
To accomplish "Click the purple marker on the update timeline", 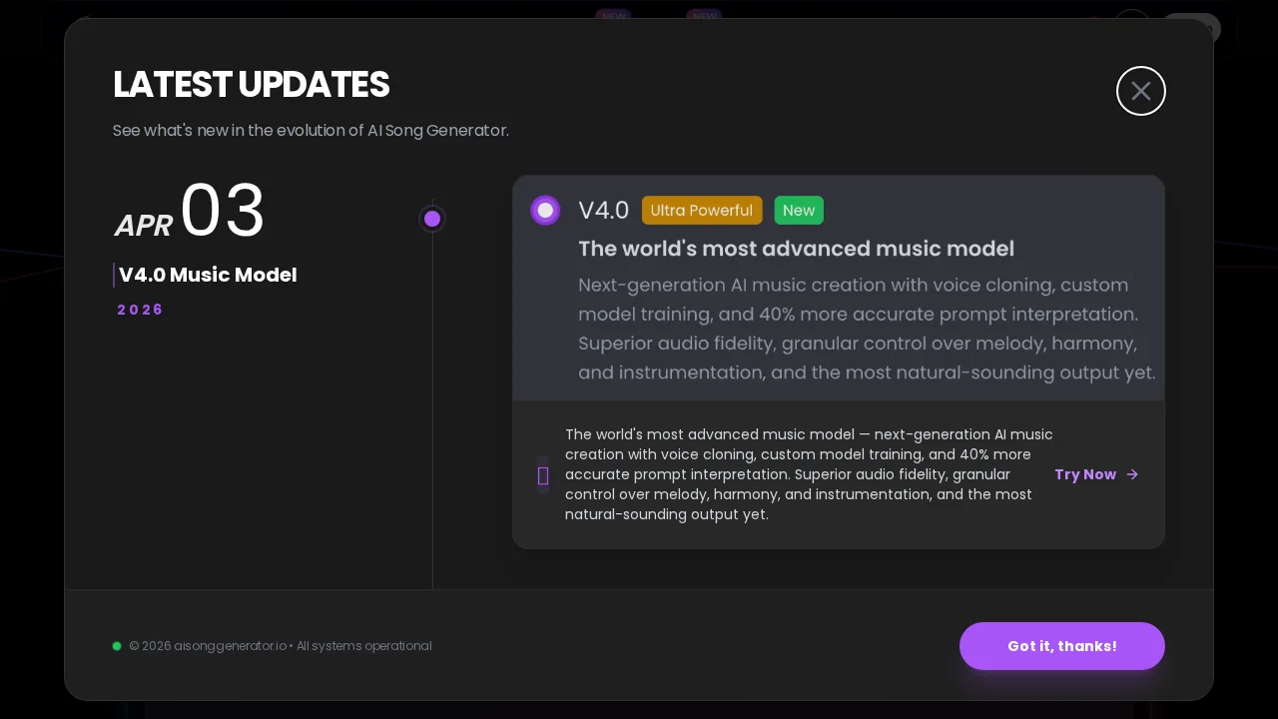I will click(432, 219).
